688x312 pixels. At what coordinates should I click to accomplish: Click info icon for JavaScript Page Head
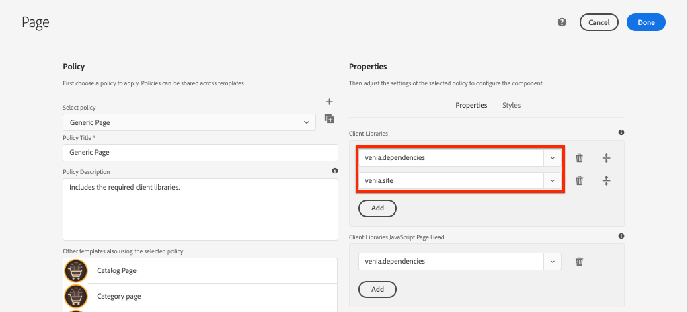click(621, 236)
